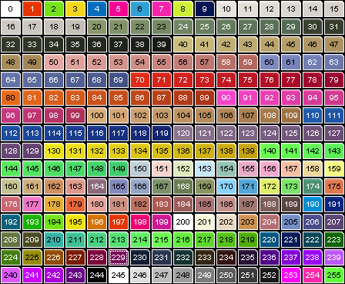Screen dimensions: 345x284
Task: Click olive green swatch 20
Action: pos(97,27)
